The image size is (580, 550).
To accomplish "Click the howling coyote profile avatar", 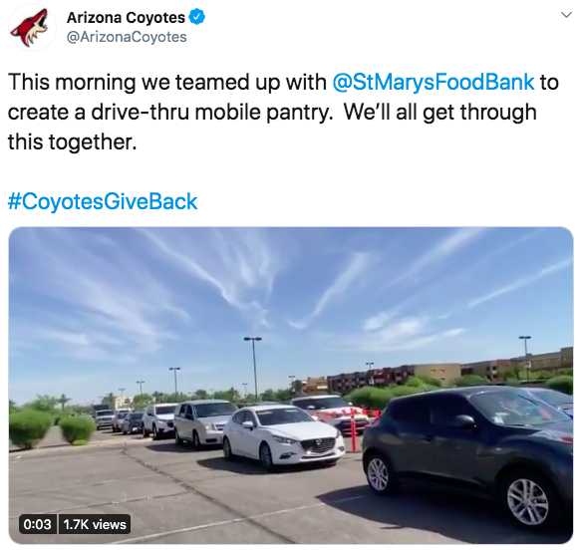I will 32,27.
